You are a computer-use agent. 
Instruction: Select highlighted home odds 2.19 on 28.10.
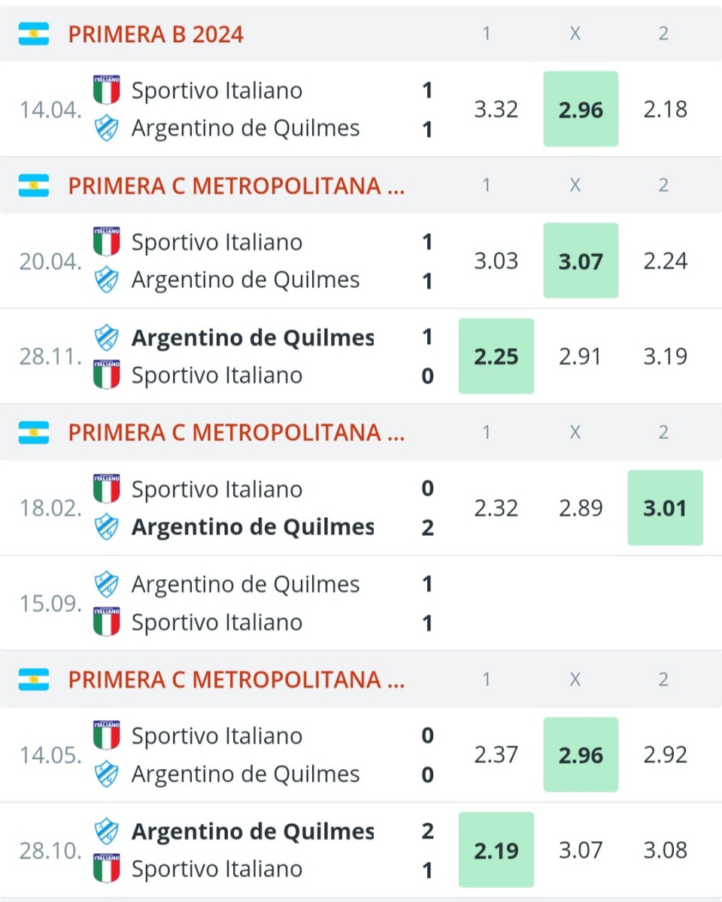click(x=496, y=850)
